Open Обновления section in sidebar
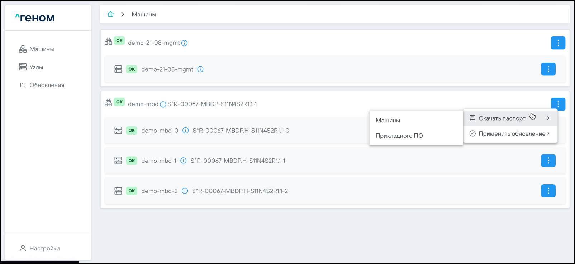The height and width of the screenshot is (264, 575). click(x=47, y=85)
